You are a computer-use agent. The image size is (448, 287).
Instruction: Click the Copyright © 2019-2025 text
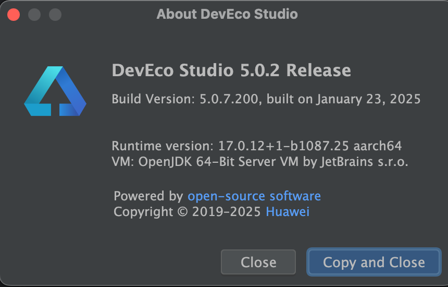[x=187, y=212]
